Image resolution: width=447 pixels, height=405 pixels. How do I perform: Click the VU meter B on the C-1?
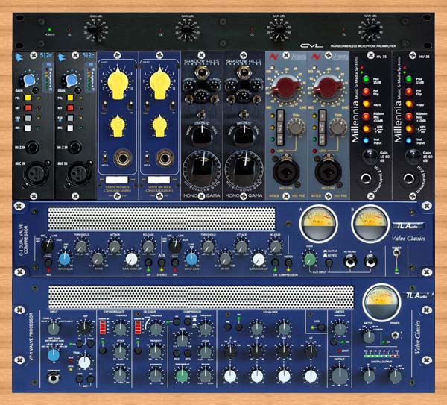370,224
